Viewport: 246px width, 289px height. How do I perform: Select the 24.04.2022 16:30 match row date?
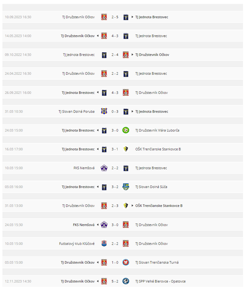pos(18,73)
